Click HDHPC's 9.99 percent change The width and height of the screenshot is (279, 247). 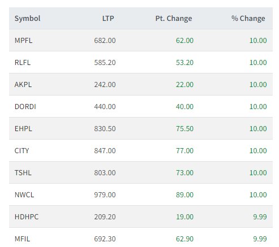click(260, 216)
